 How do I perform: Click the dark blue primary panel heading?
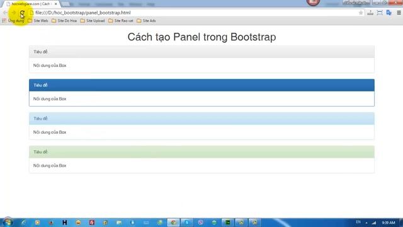201,85
